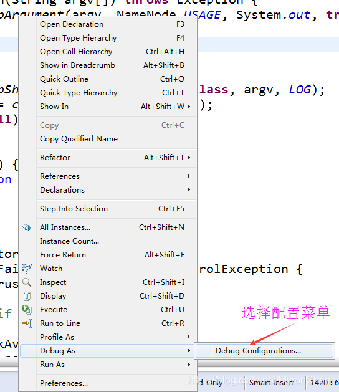
Task: Expand the Refactor submenu arrow
Action: point(189,158)
